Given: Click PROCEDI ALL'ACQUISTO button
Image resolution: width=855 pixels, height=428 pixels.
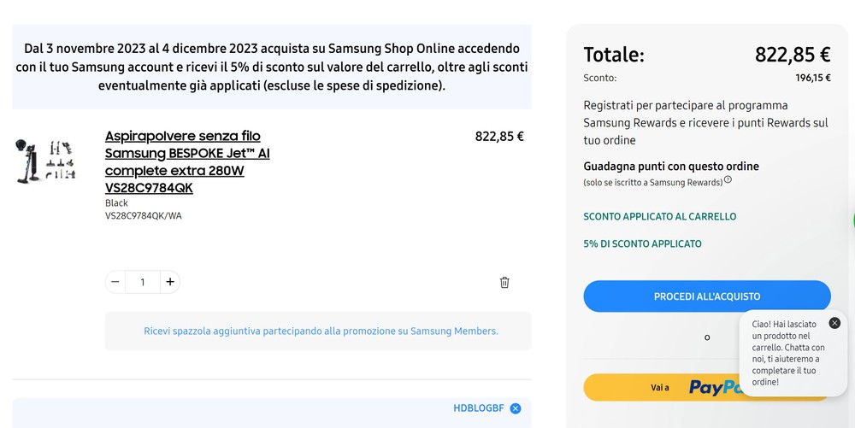Looking at the screenshot, I should click(707, 296).
